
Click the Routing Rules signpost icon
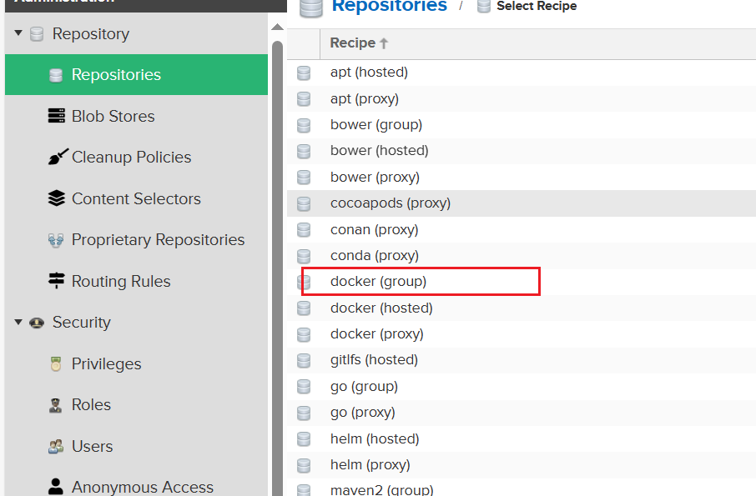click(56, 281)
